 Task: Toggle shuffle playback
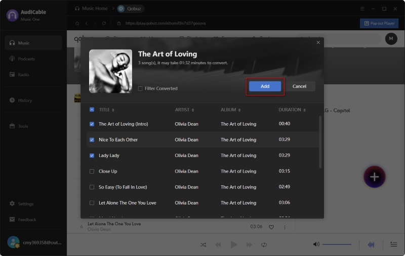tap(203, 245)
